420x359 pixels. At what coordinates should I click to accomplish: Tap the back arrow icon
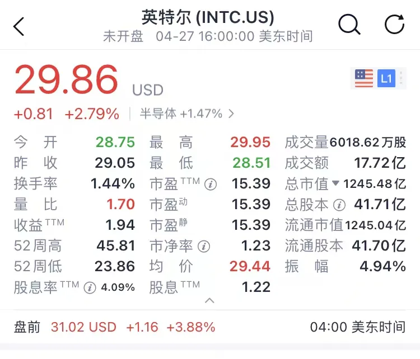[18, 26]
